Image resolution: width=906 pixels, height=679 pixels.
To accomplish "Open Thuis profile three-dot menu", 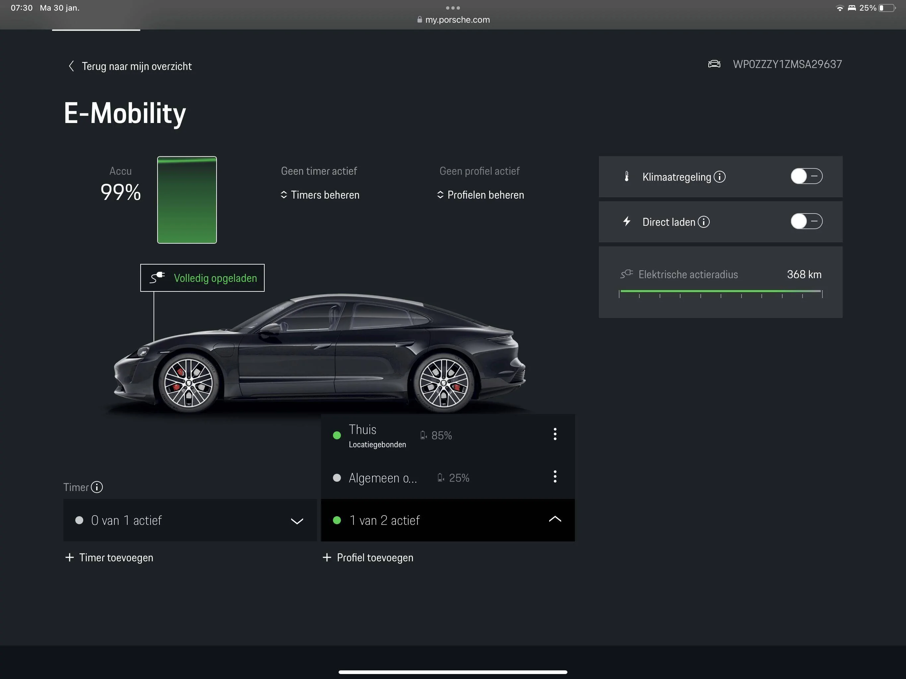I will coord(555,434).
